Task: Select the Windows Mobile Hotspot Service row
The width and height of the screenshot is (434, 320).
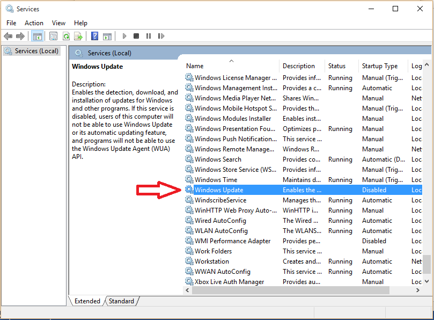Action: click(x=303, y=108)
